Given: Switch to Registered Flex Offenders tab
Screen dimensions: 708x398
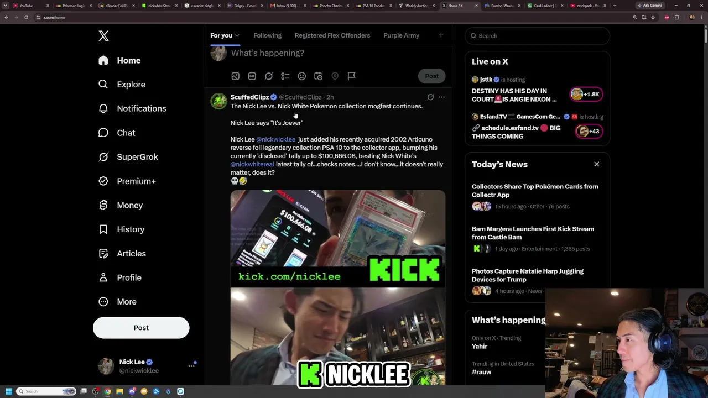Looking at the screenshot, I should tap(332, 35).
